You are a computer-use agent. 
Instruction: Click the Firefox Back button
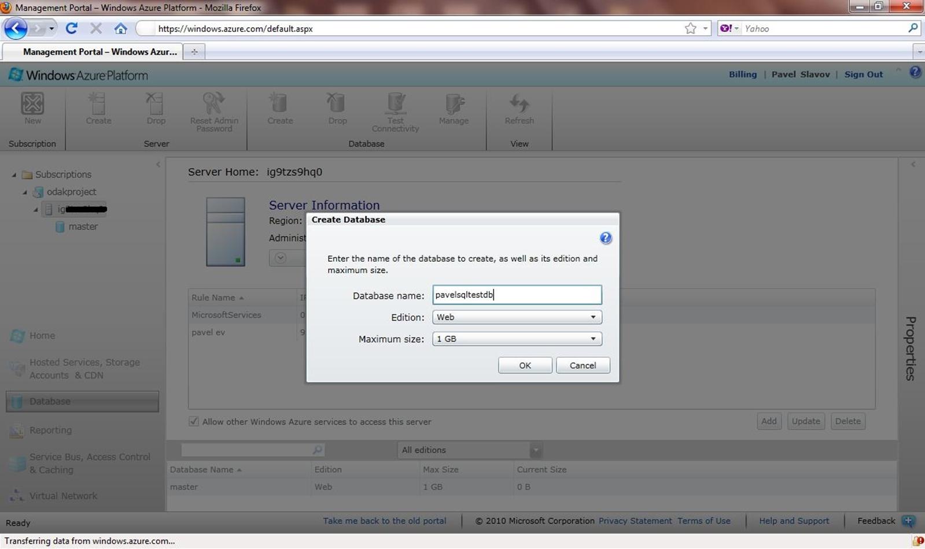pyautogui.click(x=16, y=28)
